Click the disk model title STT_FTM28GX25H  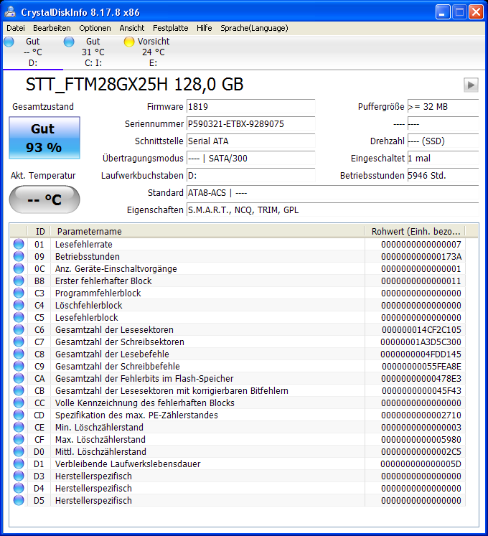pos(134,84)
